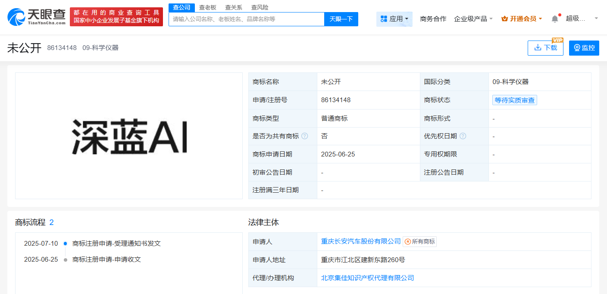Click the 监控 monitor button
The width and height of the screenshot is (607, 294).
point(584,48)
